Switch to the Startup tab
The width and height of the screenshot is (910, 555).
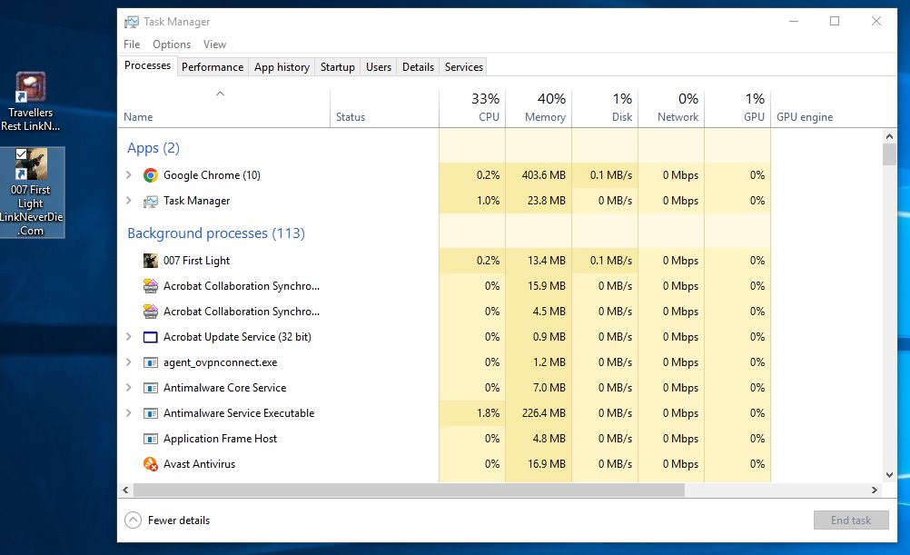[337, 66]
